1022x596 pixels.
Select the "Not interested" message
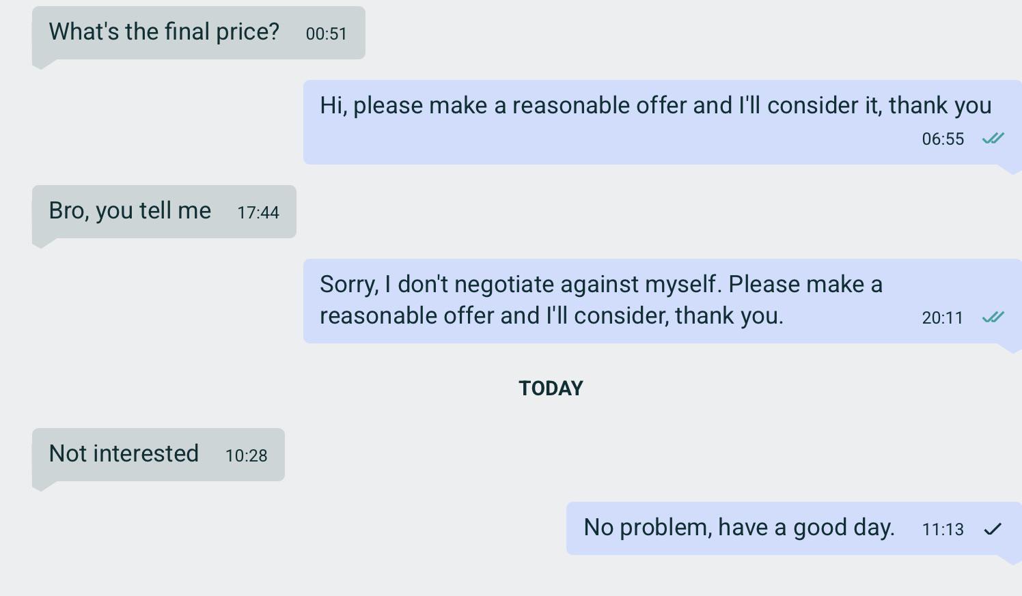(x=124, y=454)
